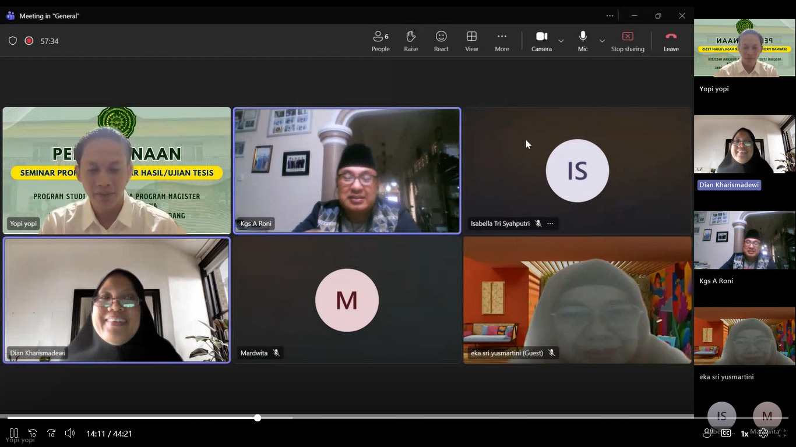This screenshot has height=447, width=796.
Task: Click the Stop sharing button
Action: (628, 41)
